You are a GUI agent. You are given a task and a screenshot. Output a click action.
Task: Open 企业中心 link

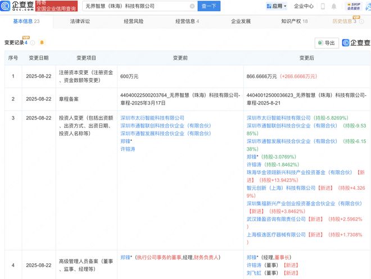click(304, 6)
